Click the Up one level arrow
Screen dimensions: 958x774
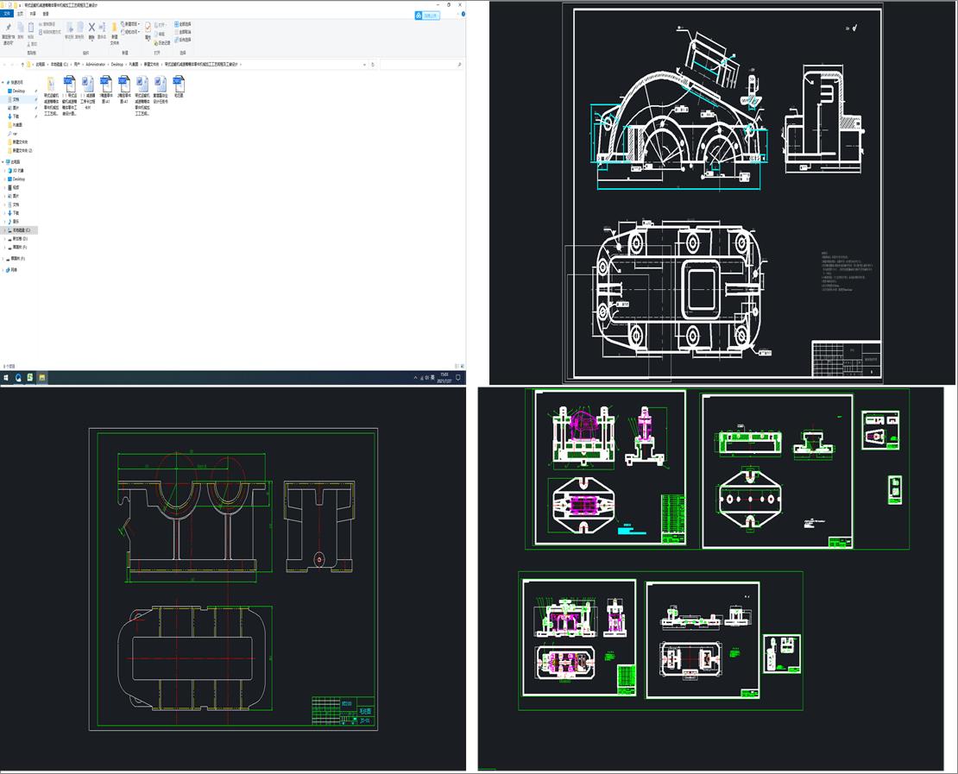[x=22, y=64]
